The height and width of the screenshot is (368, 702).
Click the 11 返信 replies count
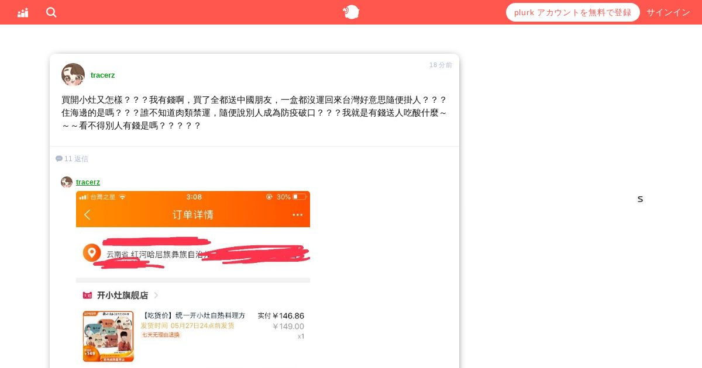[76, 159]
